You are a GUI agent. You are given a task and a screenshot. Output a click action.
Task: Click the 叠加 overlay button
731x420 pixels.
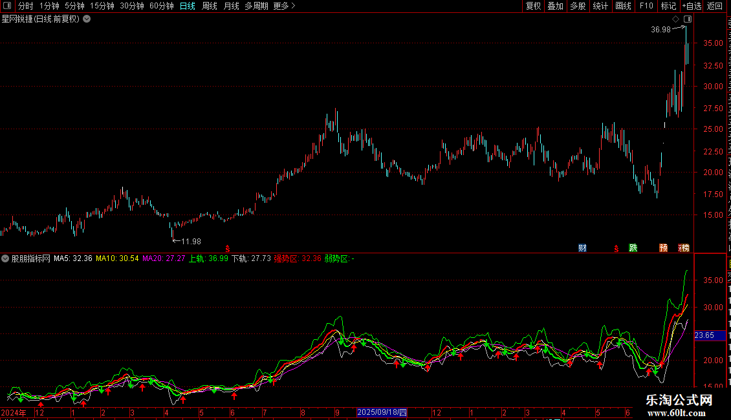[555, 6]
